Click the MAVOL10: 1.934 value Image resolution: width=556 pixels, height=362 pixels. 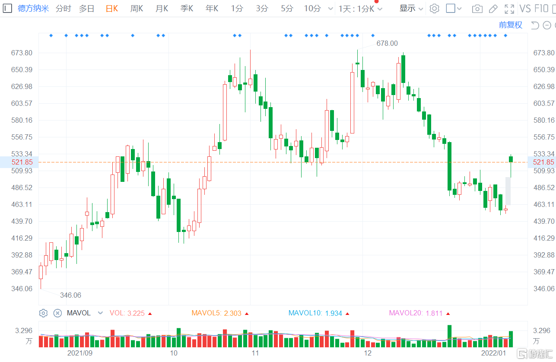pos(315,313)
